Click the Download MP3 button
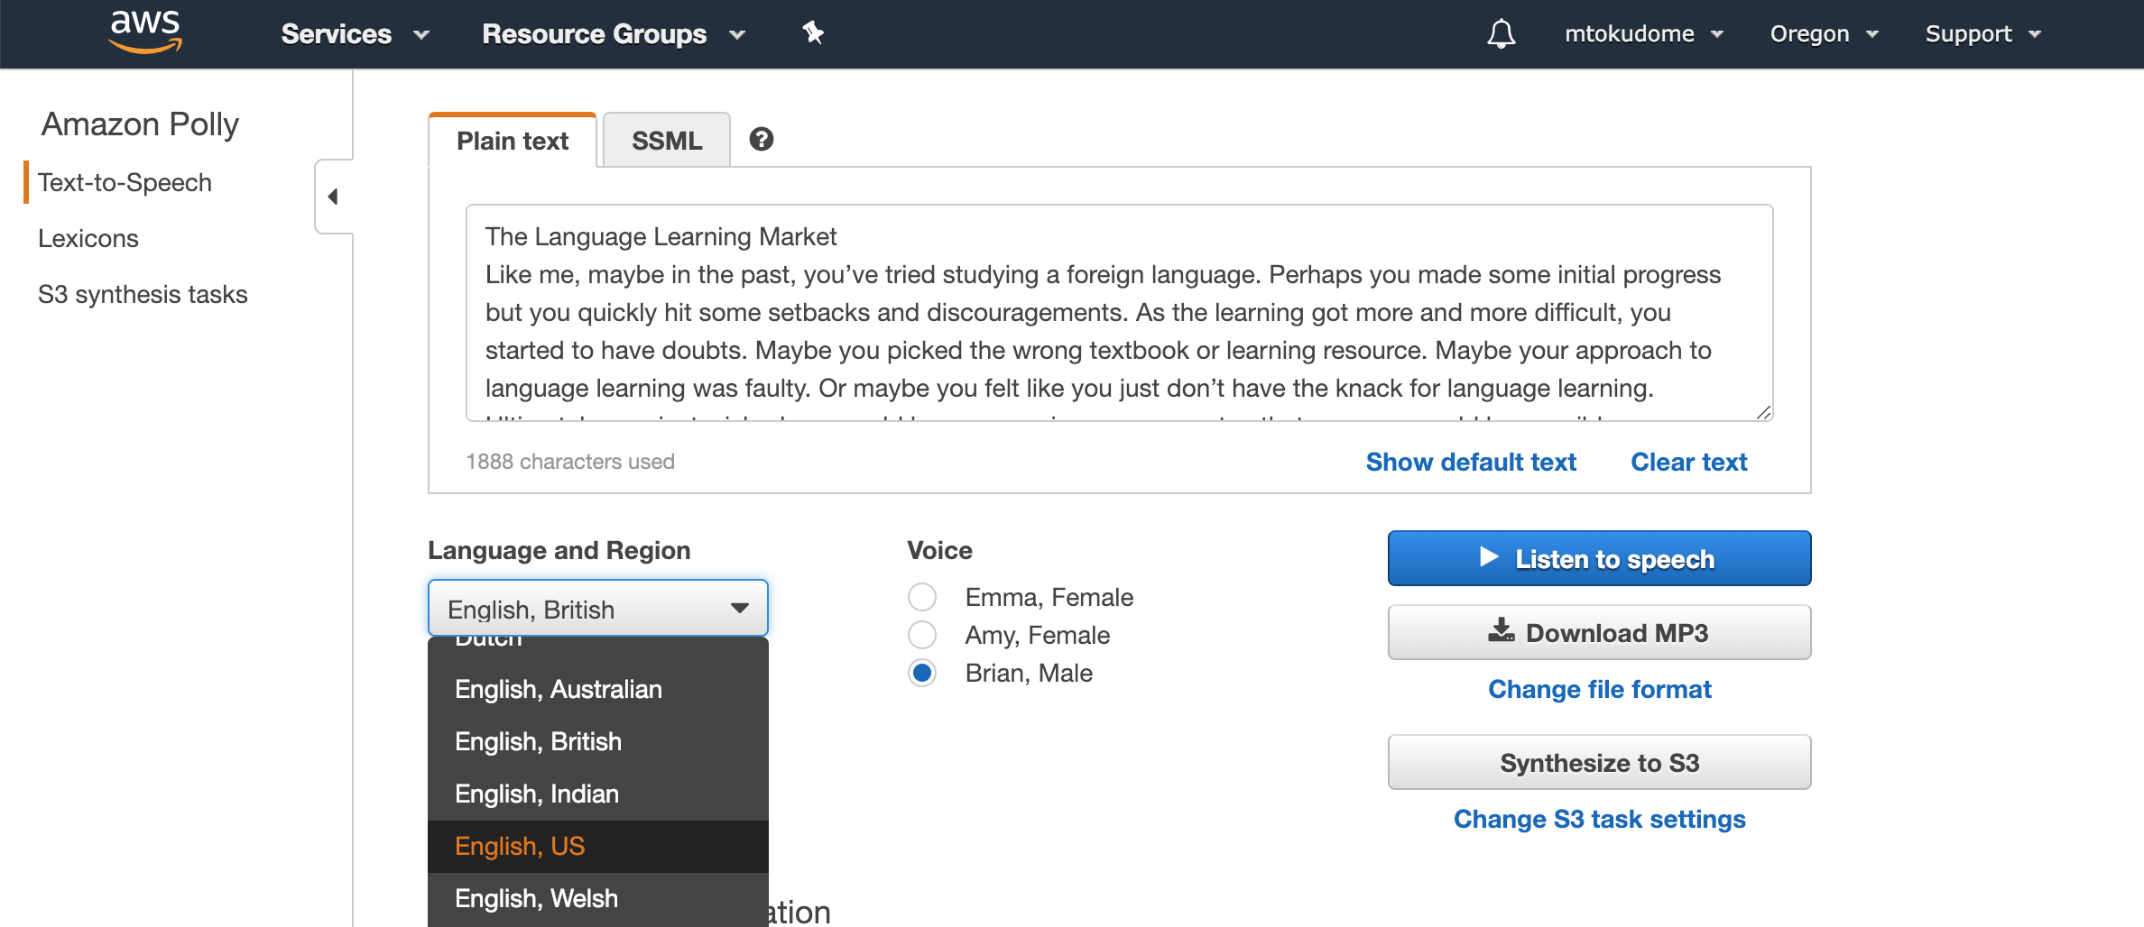Screen dimensions: 2144x927 coord(1599,632)
